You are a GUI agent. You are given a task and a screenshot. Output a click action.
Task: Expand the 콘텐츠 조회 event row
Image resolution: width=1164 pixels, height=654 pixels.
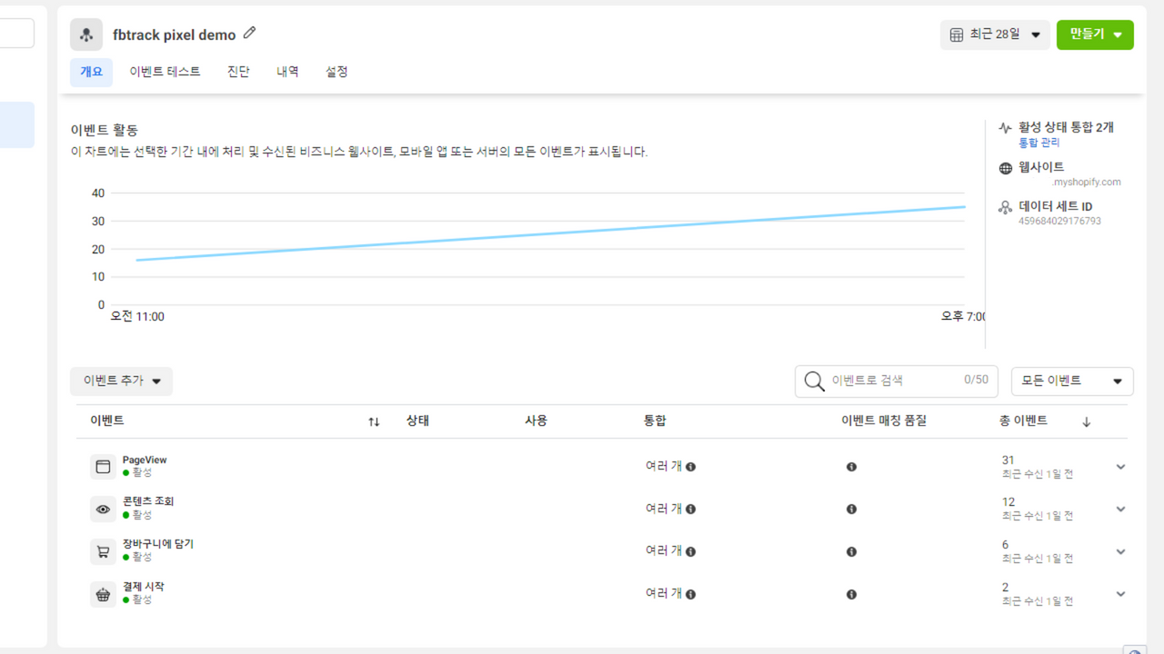1120,510
